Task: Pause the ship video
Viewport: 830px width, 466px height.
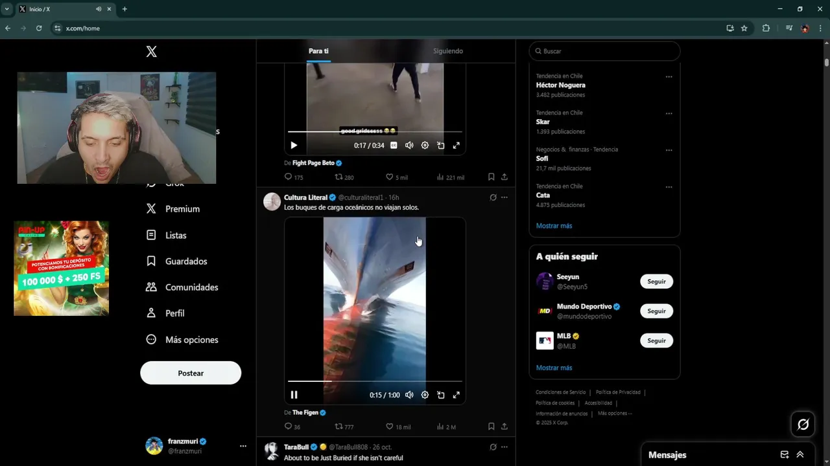Action: click(294, 395)
